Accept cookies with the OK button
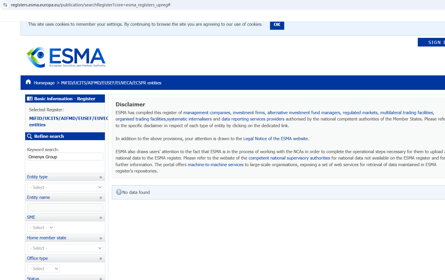Viewport: 445px width, 280px height. [x=277, y=25]
